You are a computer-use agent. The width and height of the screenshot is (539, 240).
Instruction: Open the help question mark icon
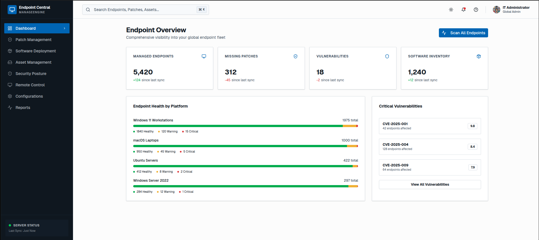[476, 10]
